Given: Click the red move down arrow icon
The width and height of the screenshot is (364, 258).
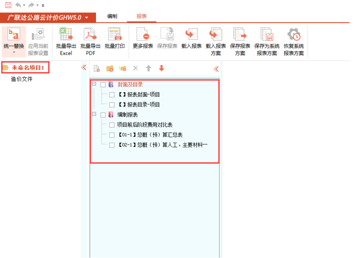Looking at the screenshot, I should 162,68.
